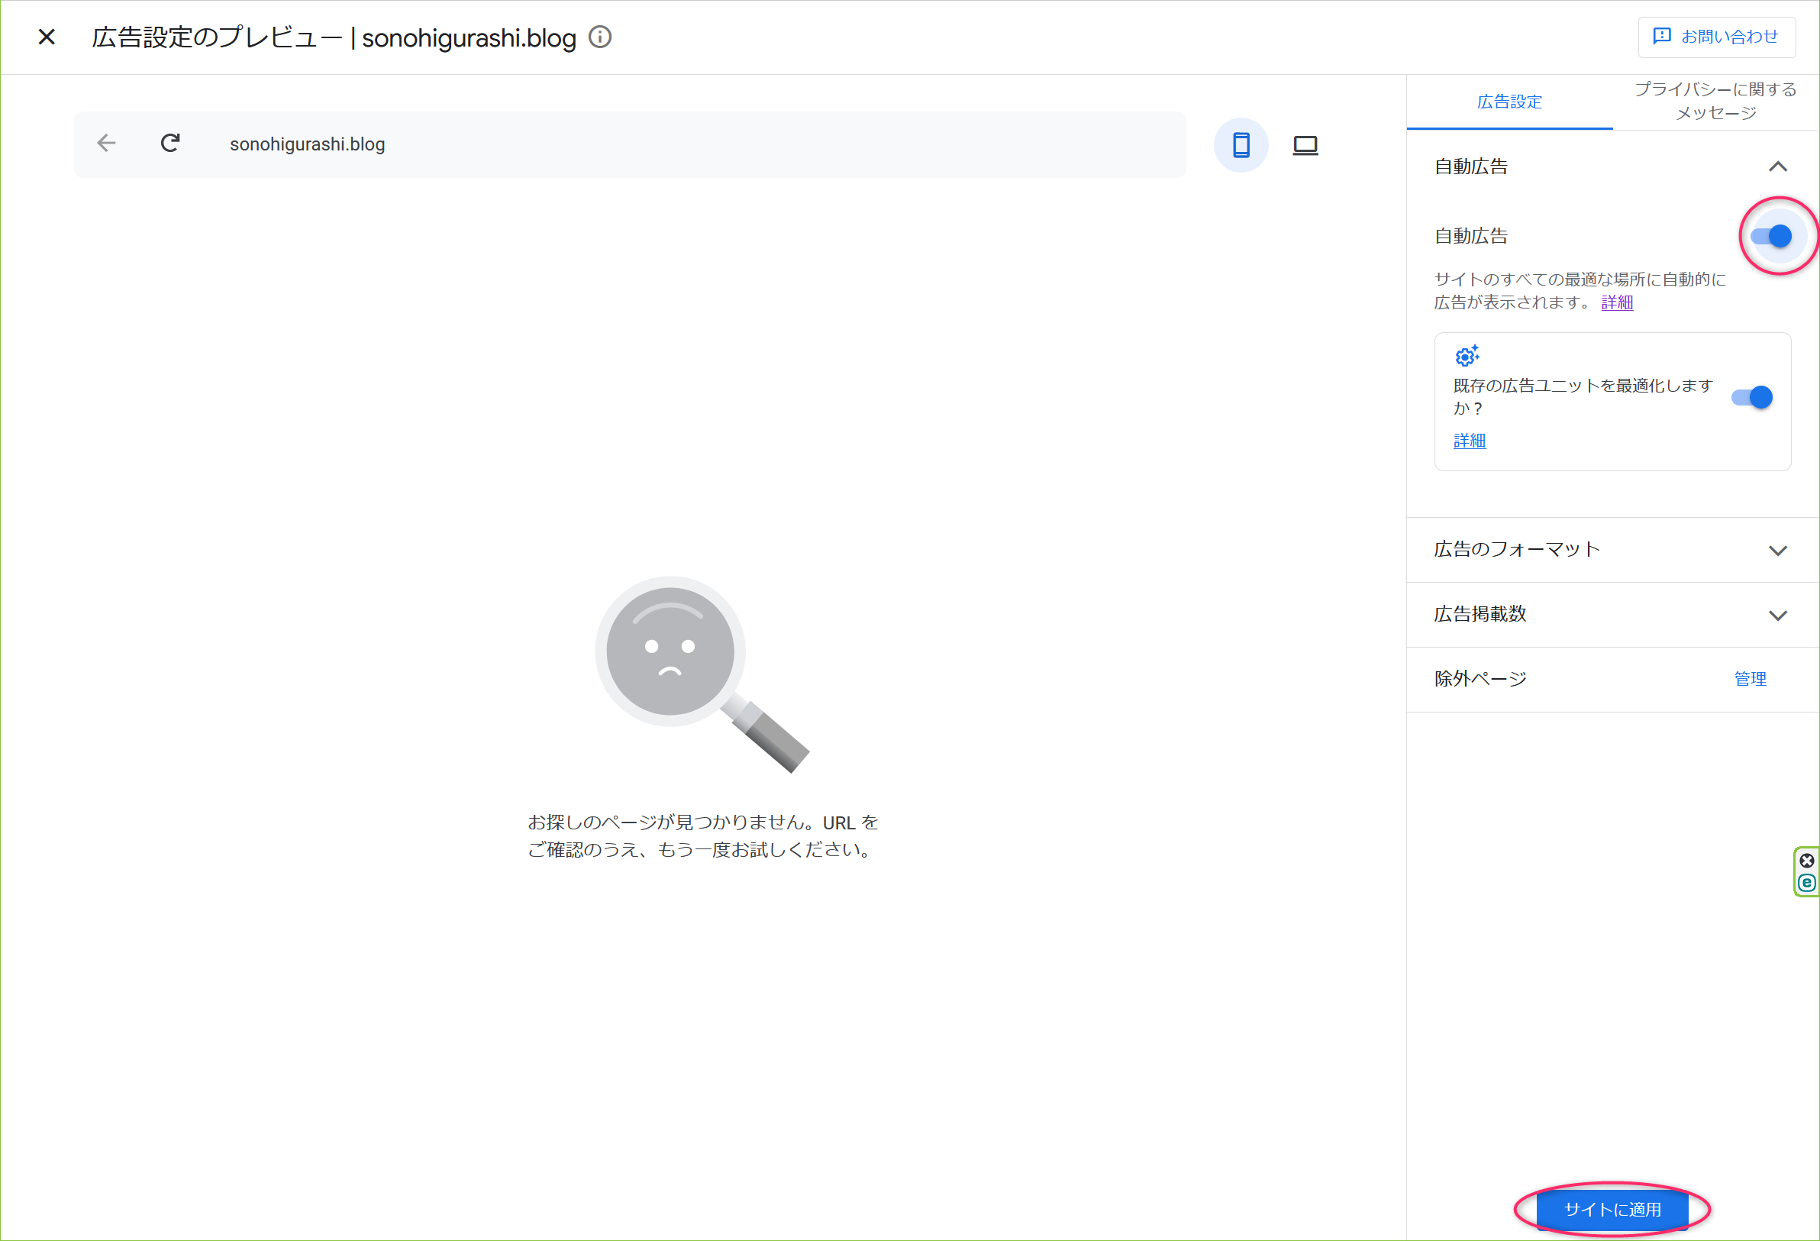Viewport: 1820px width, 1241px height.
Task: Toggle 既存の広告ユニットを最適化 switch
Action: click(1752, 397)
